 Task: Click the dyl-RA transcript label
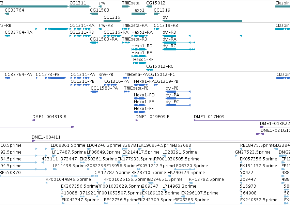pyautogui.click(x=170, y=39)
